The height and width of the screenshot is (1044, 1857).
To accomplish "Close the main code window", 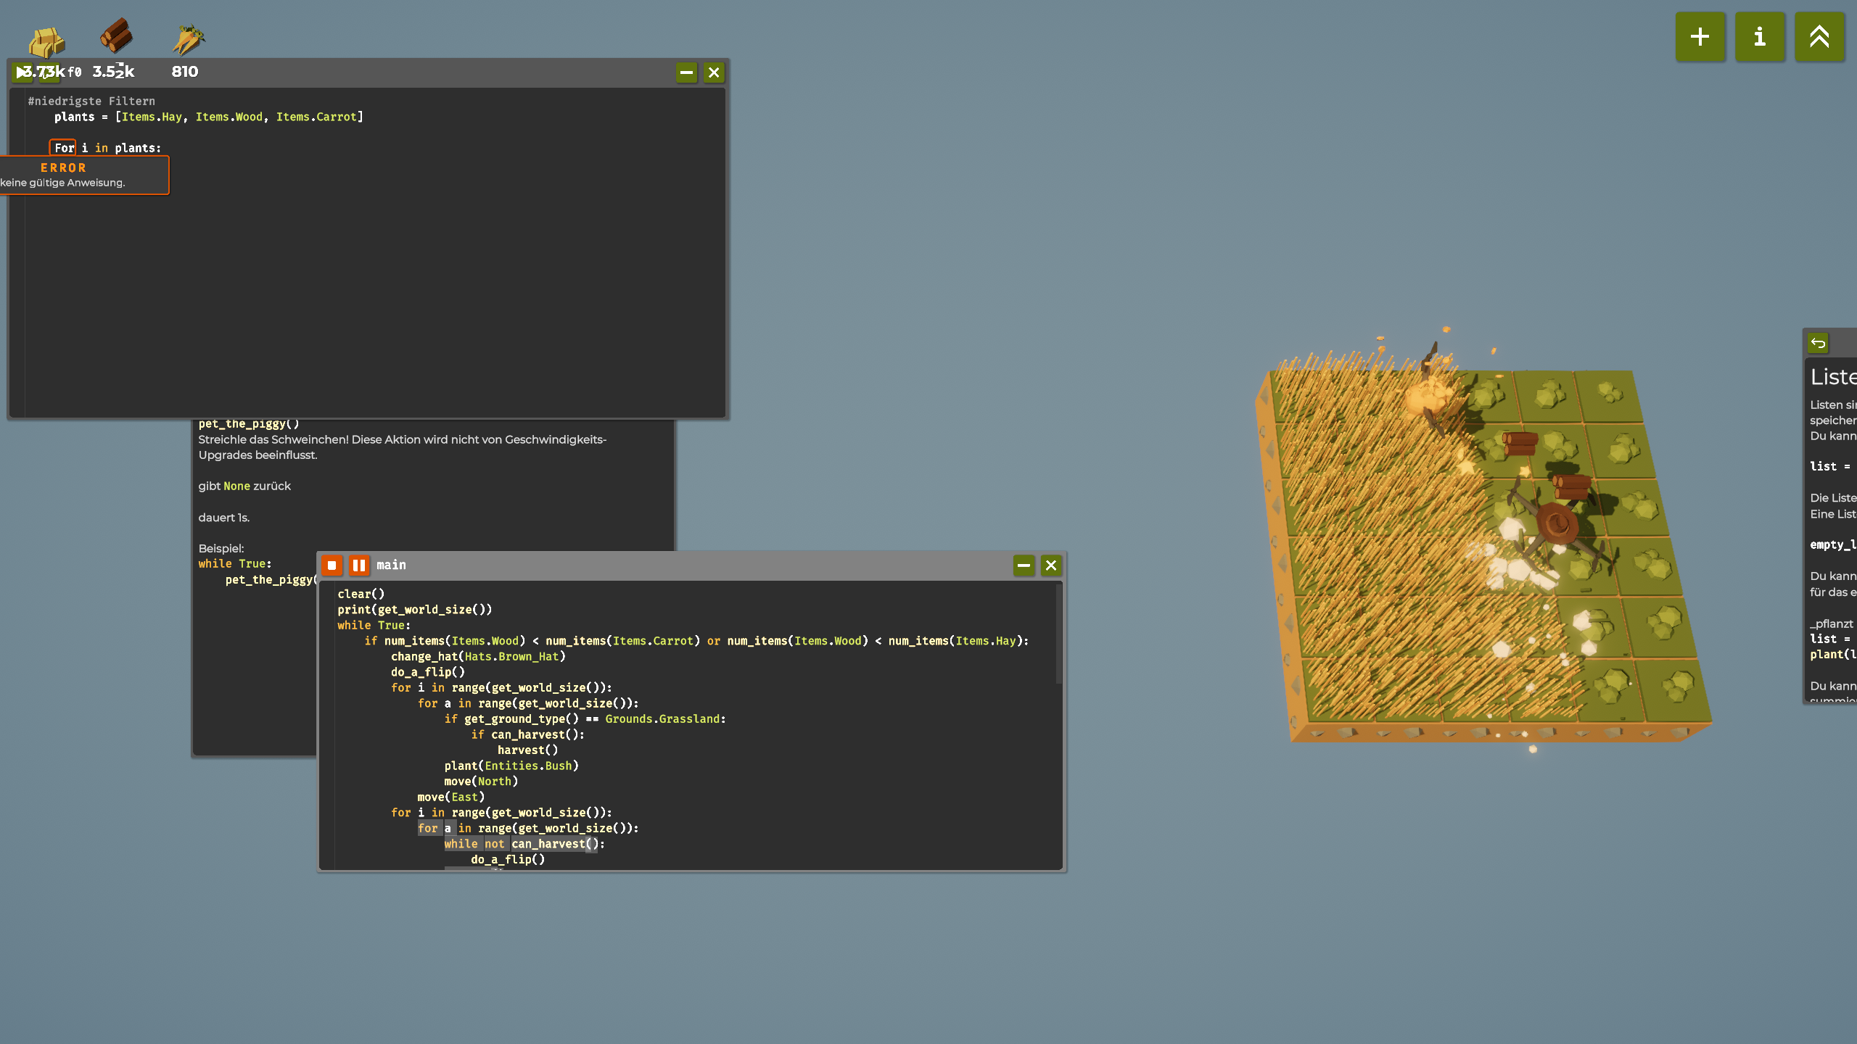I will [x=1051, y=565].
